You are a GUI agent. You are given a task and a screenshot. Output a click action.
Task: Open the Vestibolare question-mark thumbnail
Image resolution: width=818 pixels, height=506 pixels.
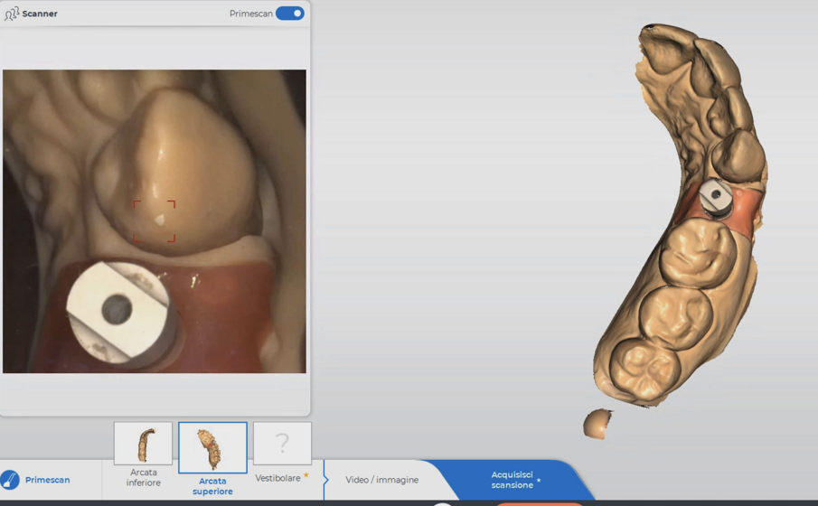282,444
